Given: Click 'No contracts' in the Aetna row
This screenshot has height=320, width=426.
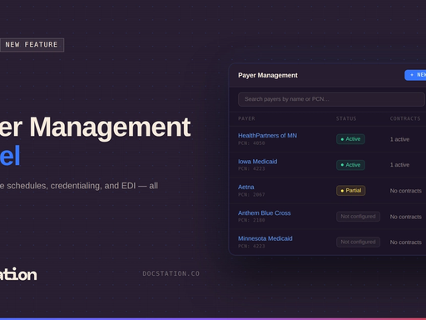Looking at the screenshot, I should [x=406, y=191].
